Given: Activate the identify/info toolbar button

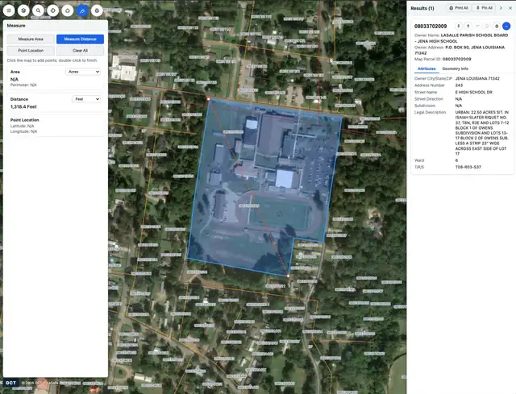Looking at the screenshot, I should [53, 10].
